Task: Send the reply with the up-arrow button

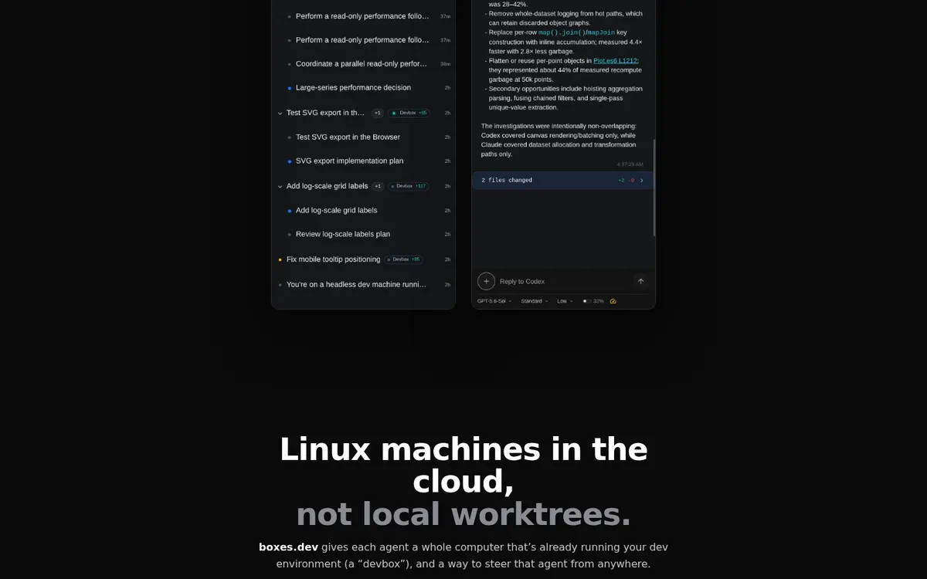Action: (640, 281)
